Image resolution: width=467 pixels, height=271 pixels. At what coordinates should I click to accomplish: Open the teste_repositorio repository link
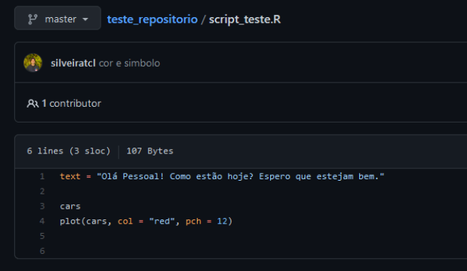coord(152,19)
